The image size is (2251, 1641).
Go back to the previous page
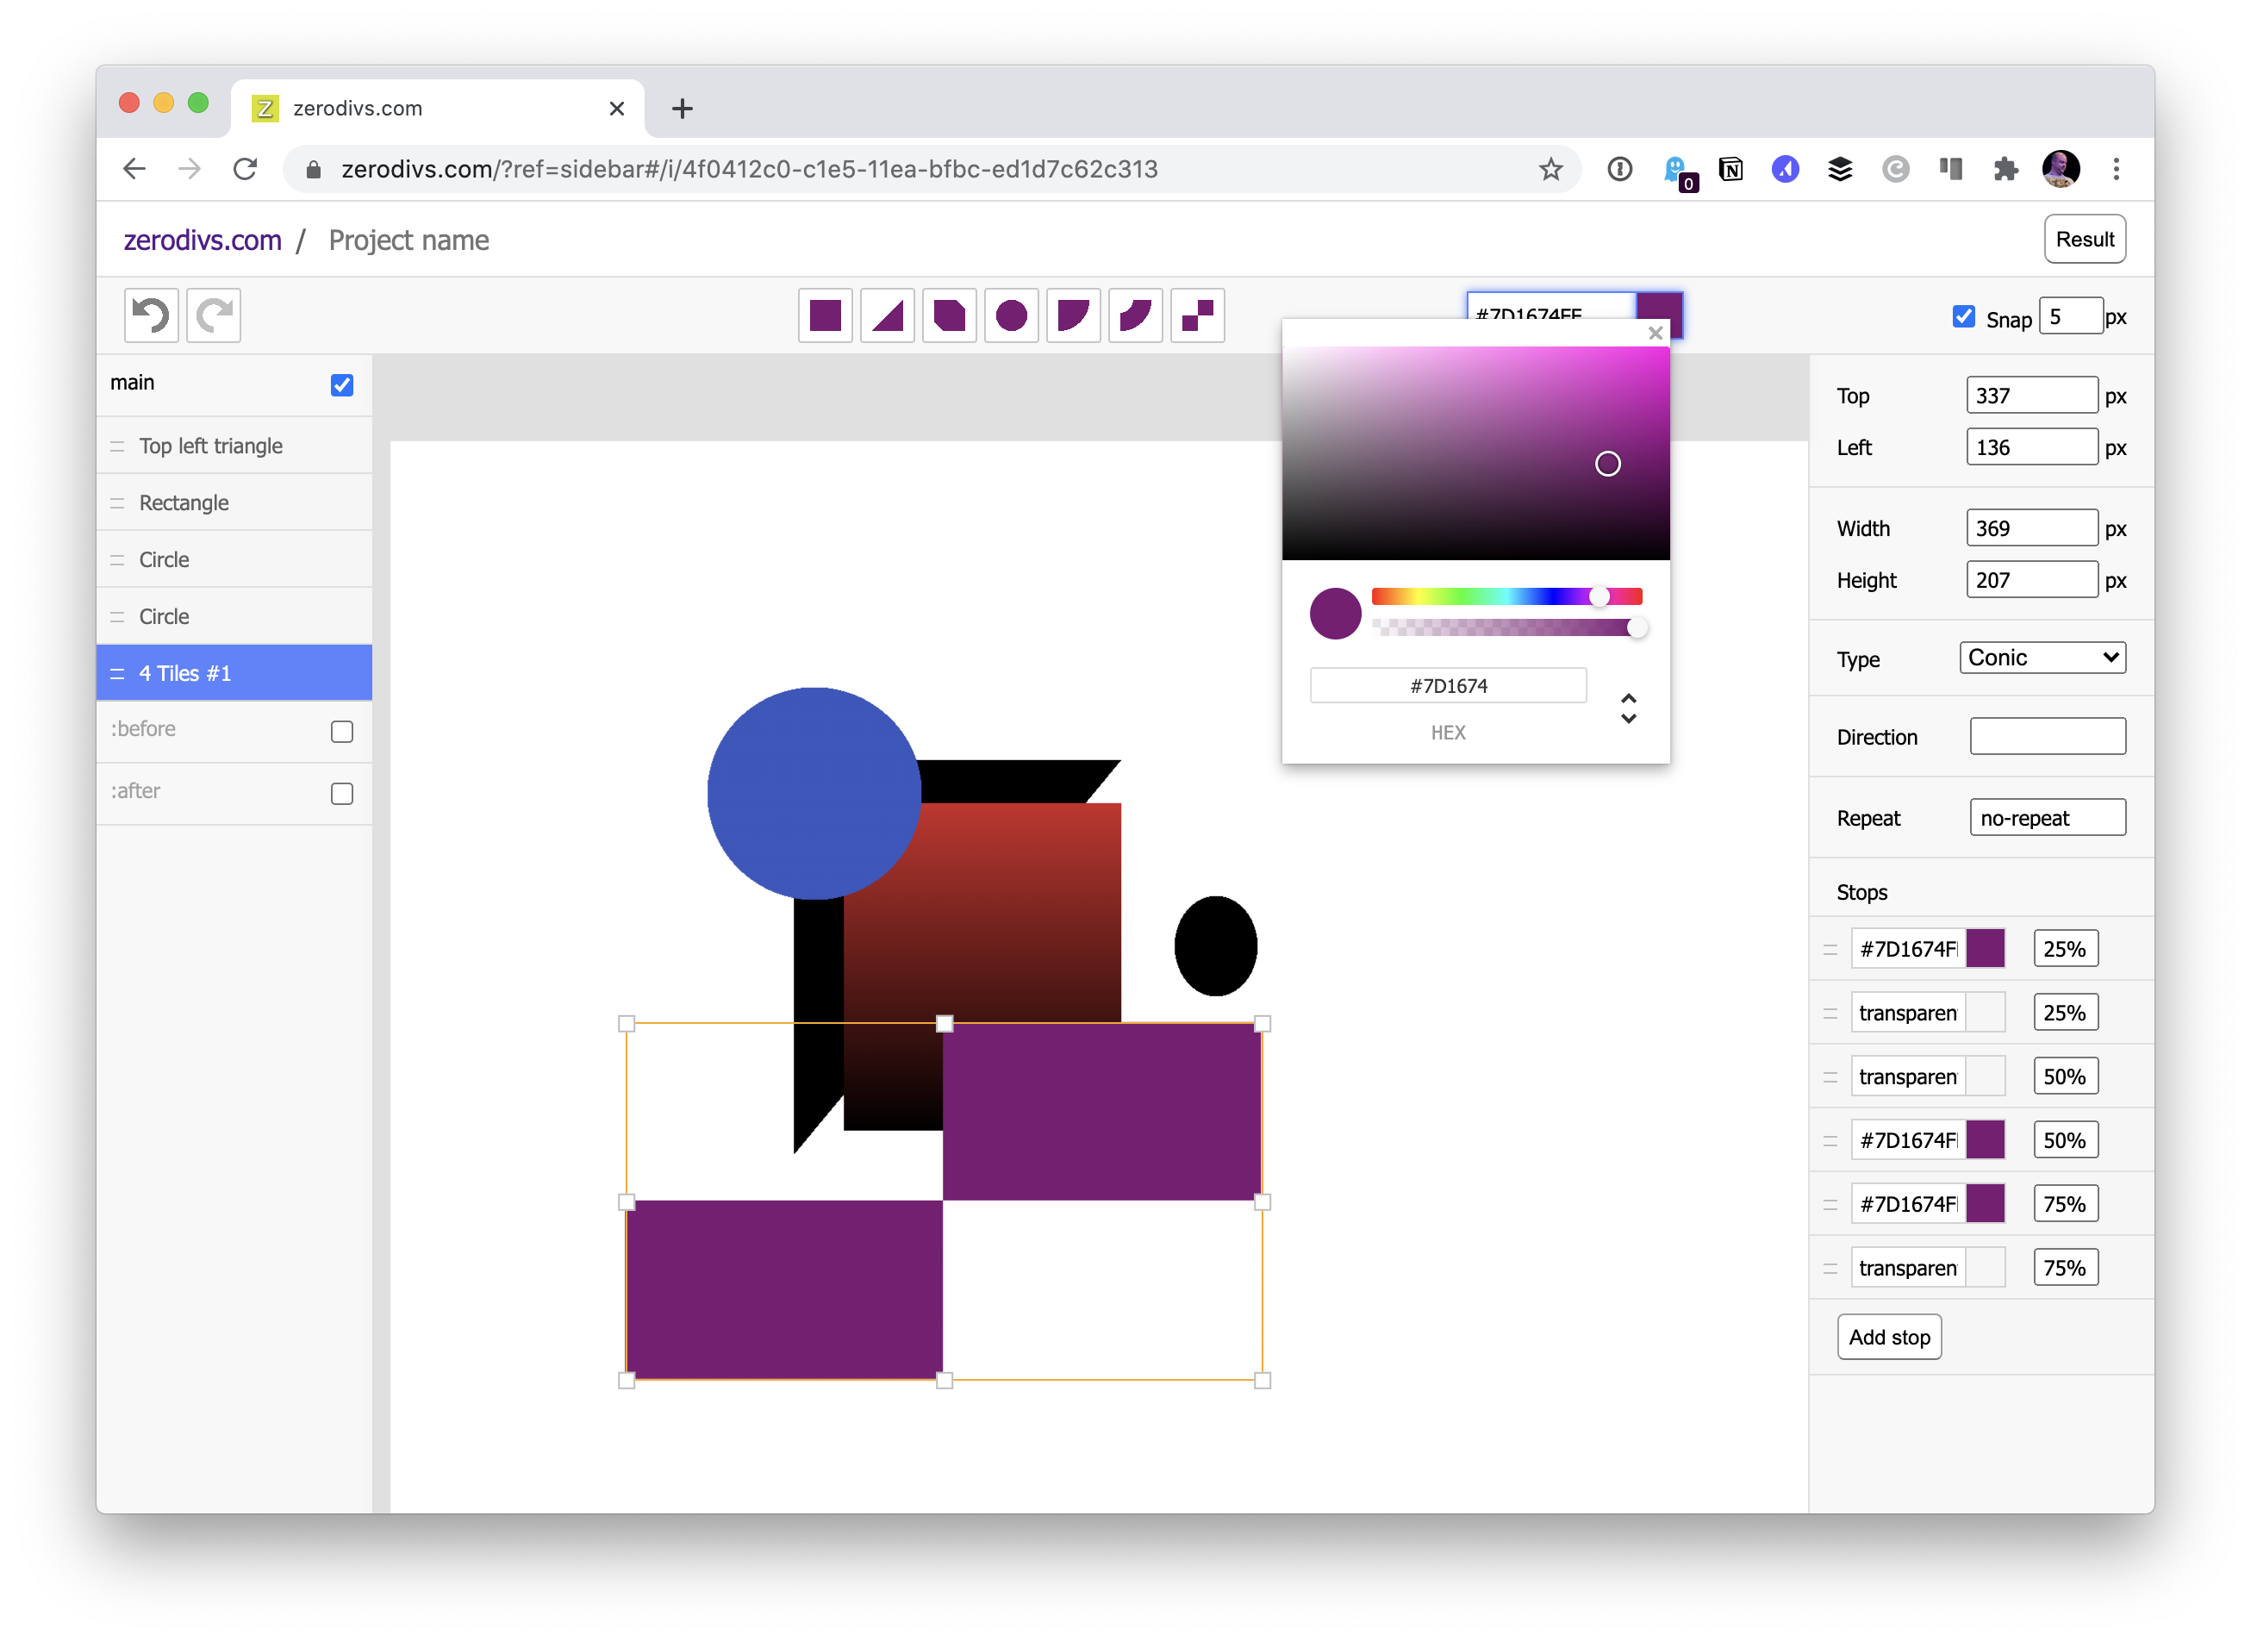[x=134, y=169]
